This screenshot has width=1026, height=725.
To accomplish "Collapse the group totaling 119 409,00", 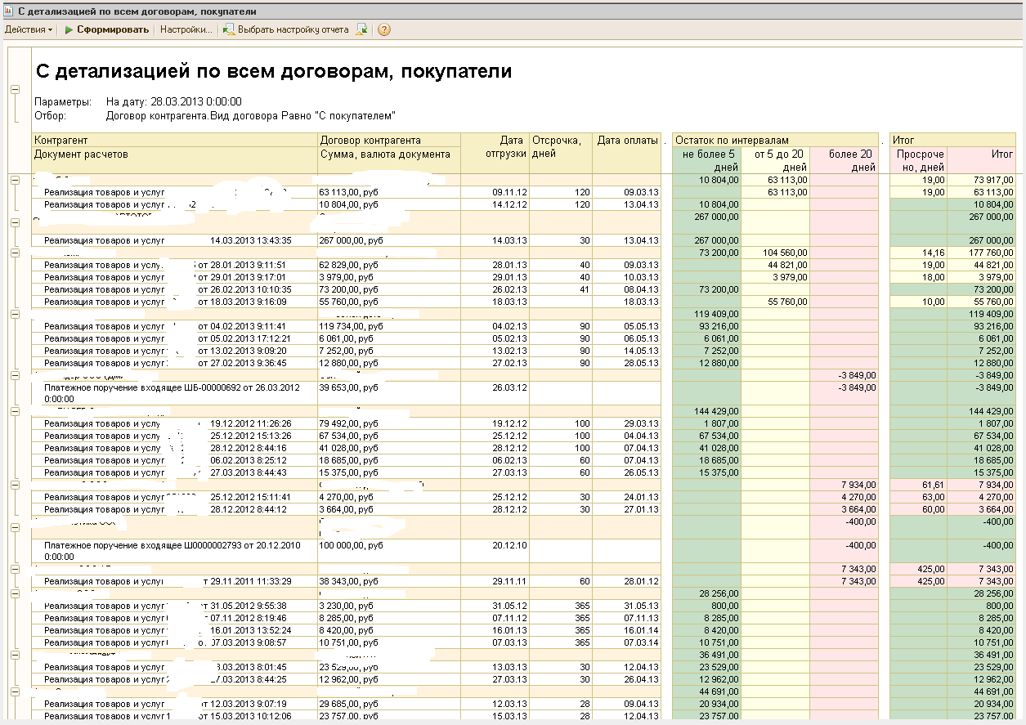I will (15, 314).
